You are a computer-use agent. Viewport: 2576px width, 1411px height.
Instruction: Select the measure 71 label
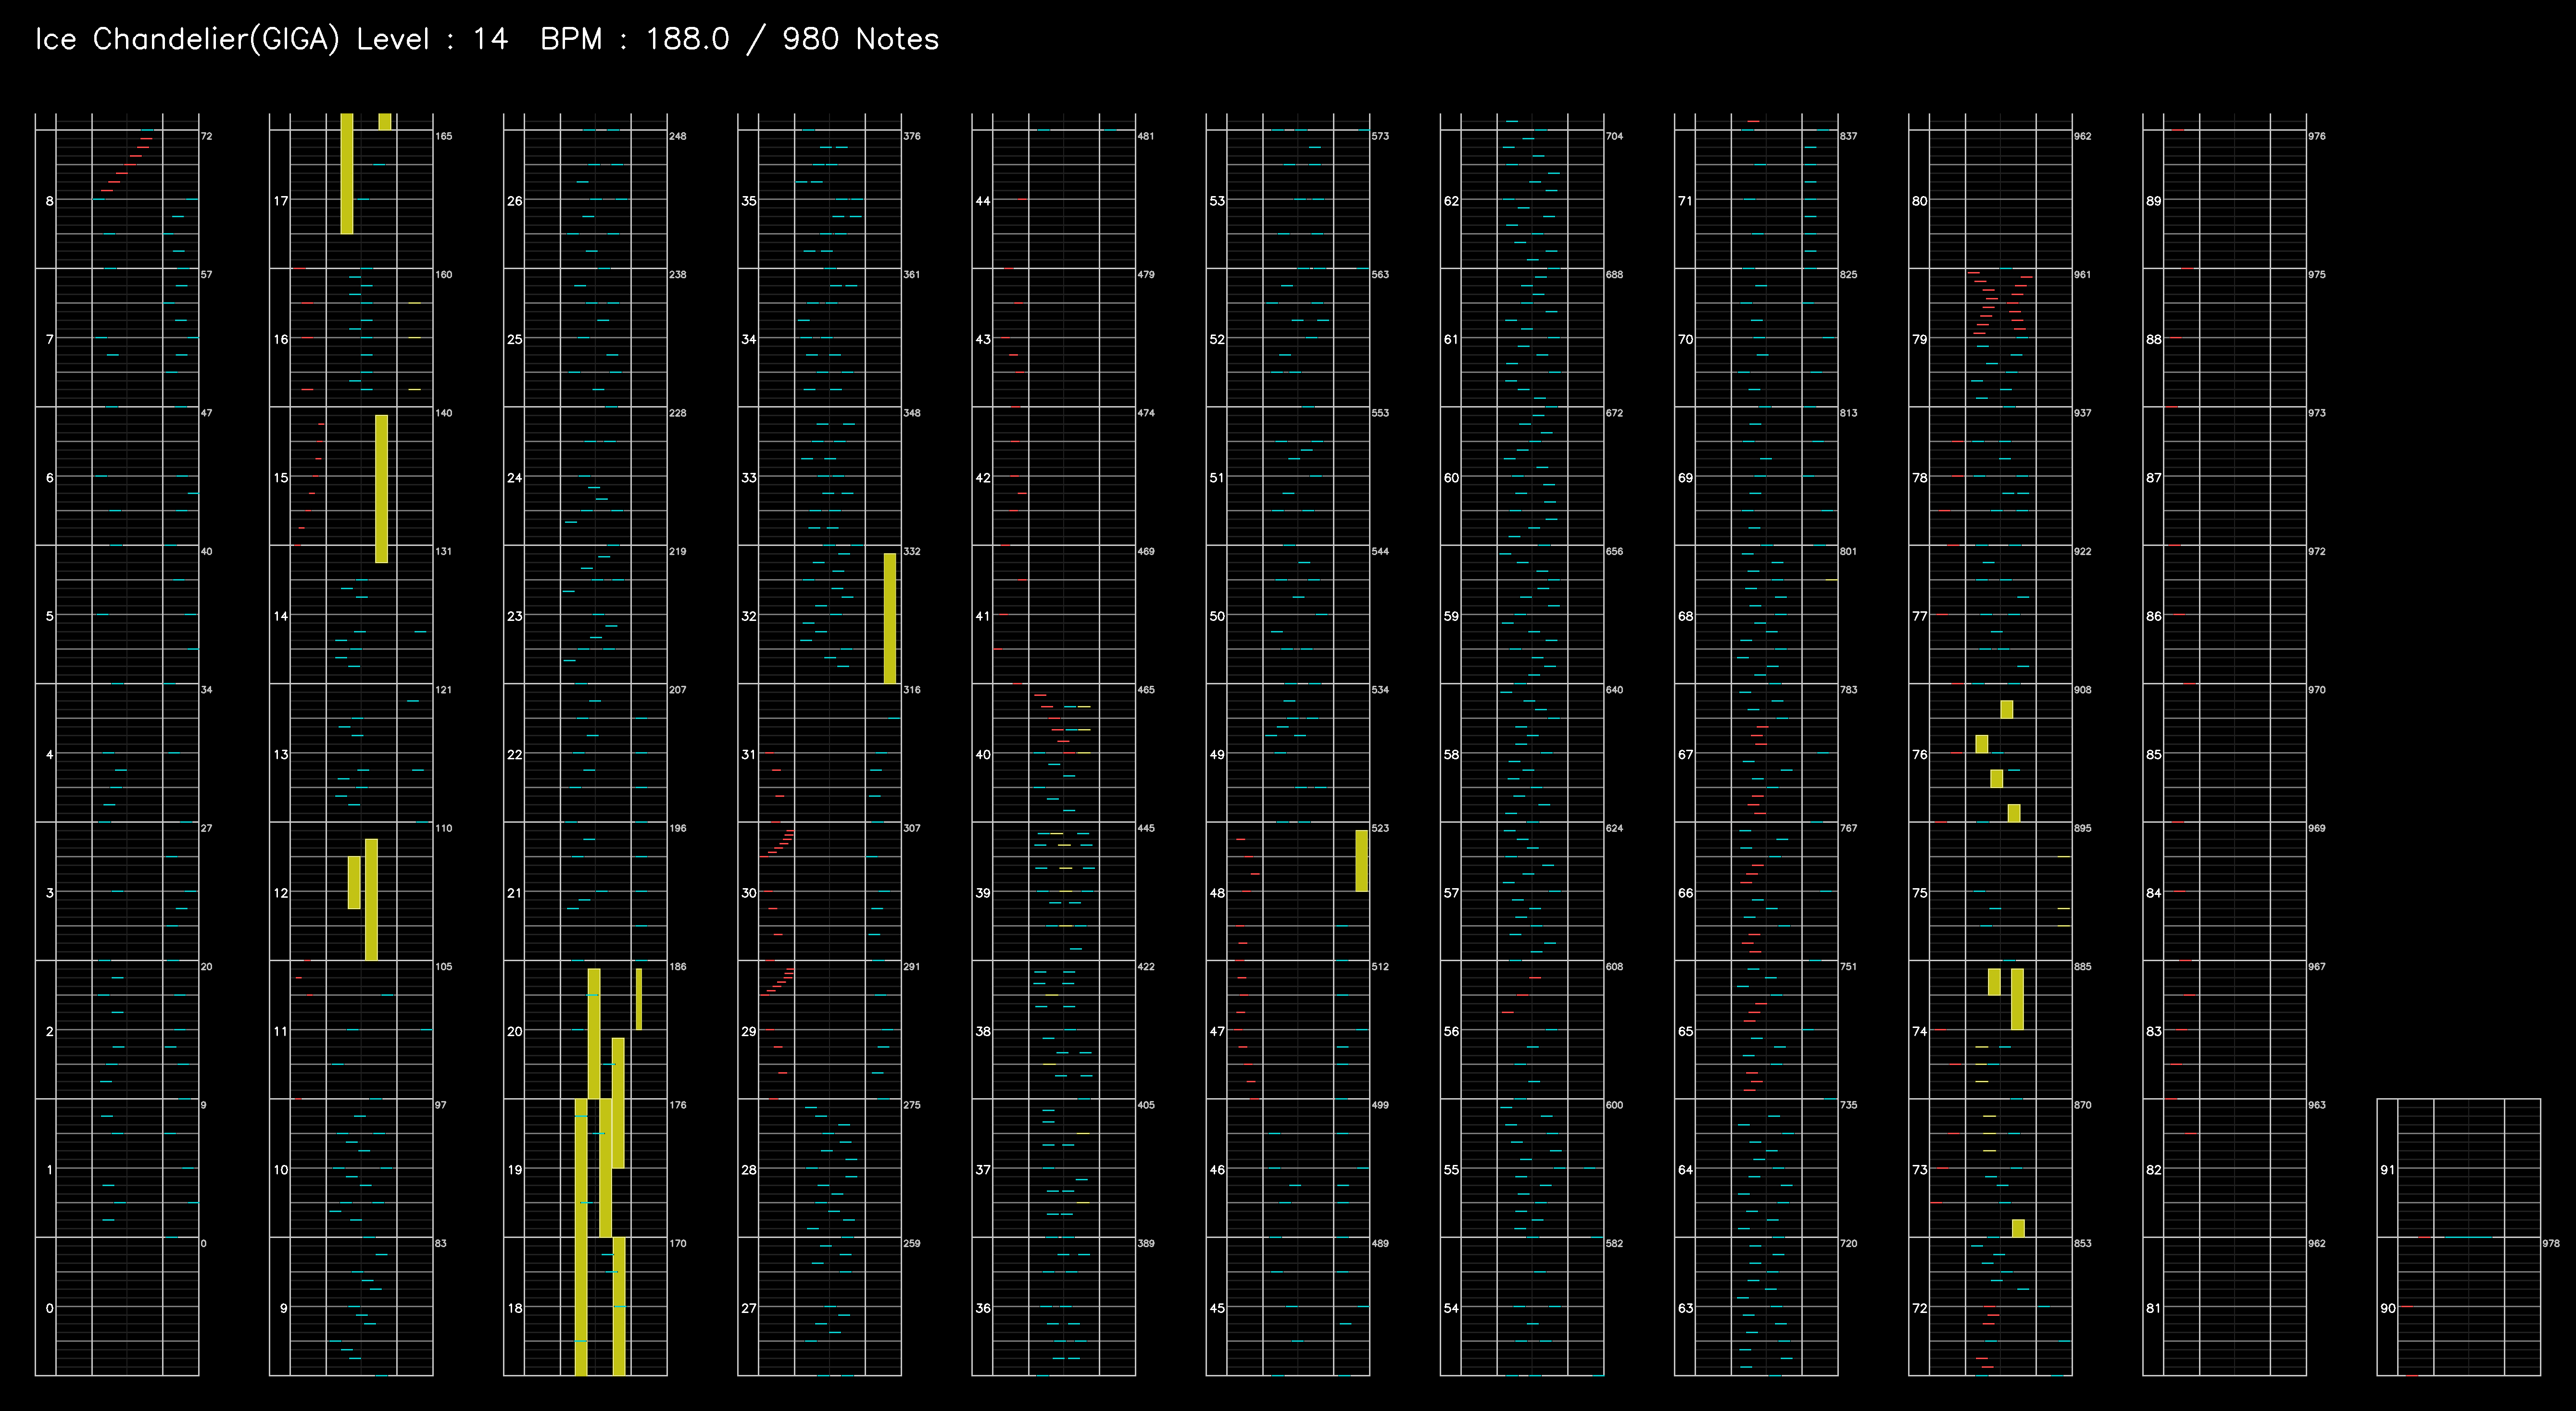point(1685,201)
